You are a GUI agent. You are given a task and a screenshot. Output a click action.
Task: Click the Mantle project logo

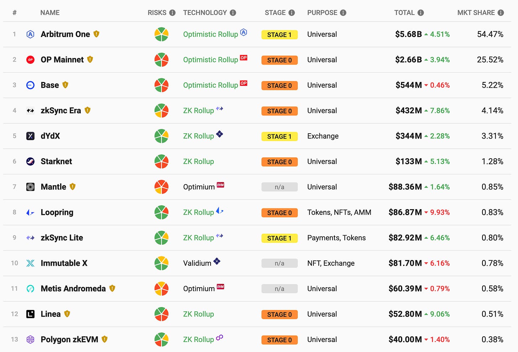(x=31, y=187)
